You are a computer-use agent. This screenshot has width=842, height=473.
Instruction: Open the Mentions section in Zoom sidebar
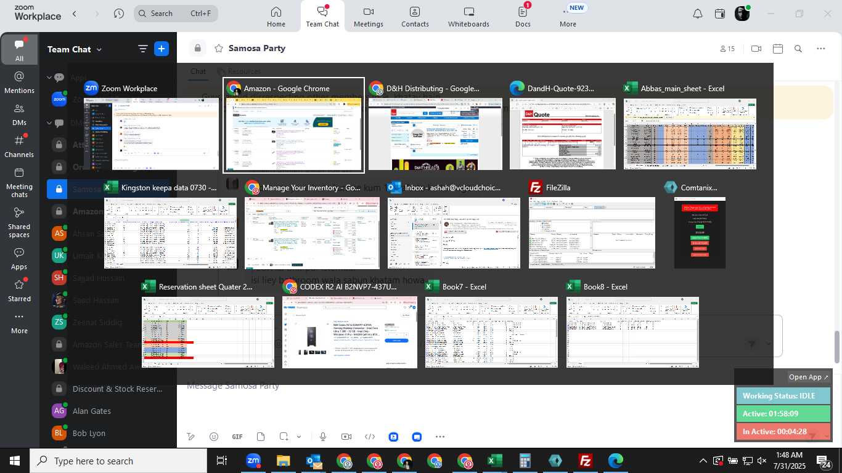click(19, 83)
